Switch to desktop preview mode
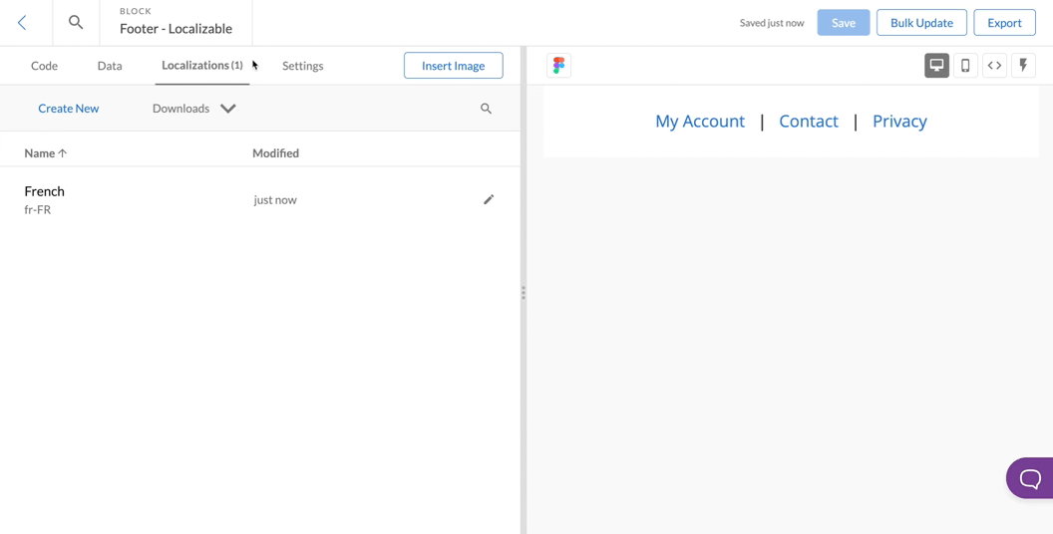Image resolution: width=1053 pixels, height=534 pixels. coord(936,65)
